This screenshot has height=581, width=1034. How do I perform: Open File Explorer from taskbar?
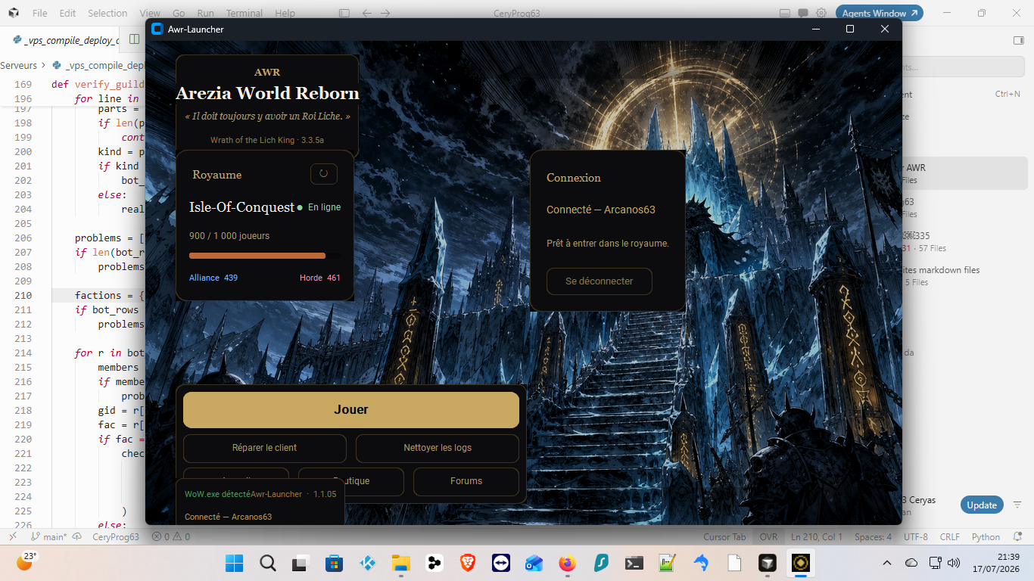(400, 563)
